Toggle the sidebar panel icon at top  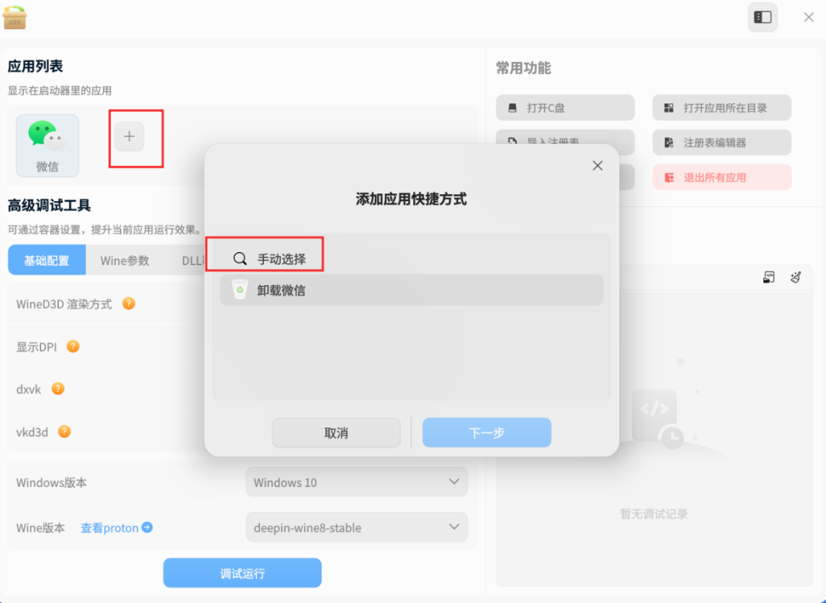[x=763, y=18]
